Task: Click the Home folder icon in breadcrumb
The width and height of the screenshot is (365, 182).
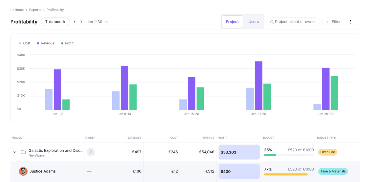Action: click(x=12, y=10)
